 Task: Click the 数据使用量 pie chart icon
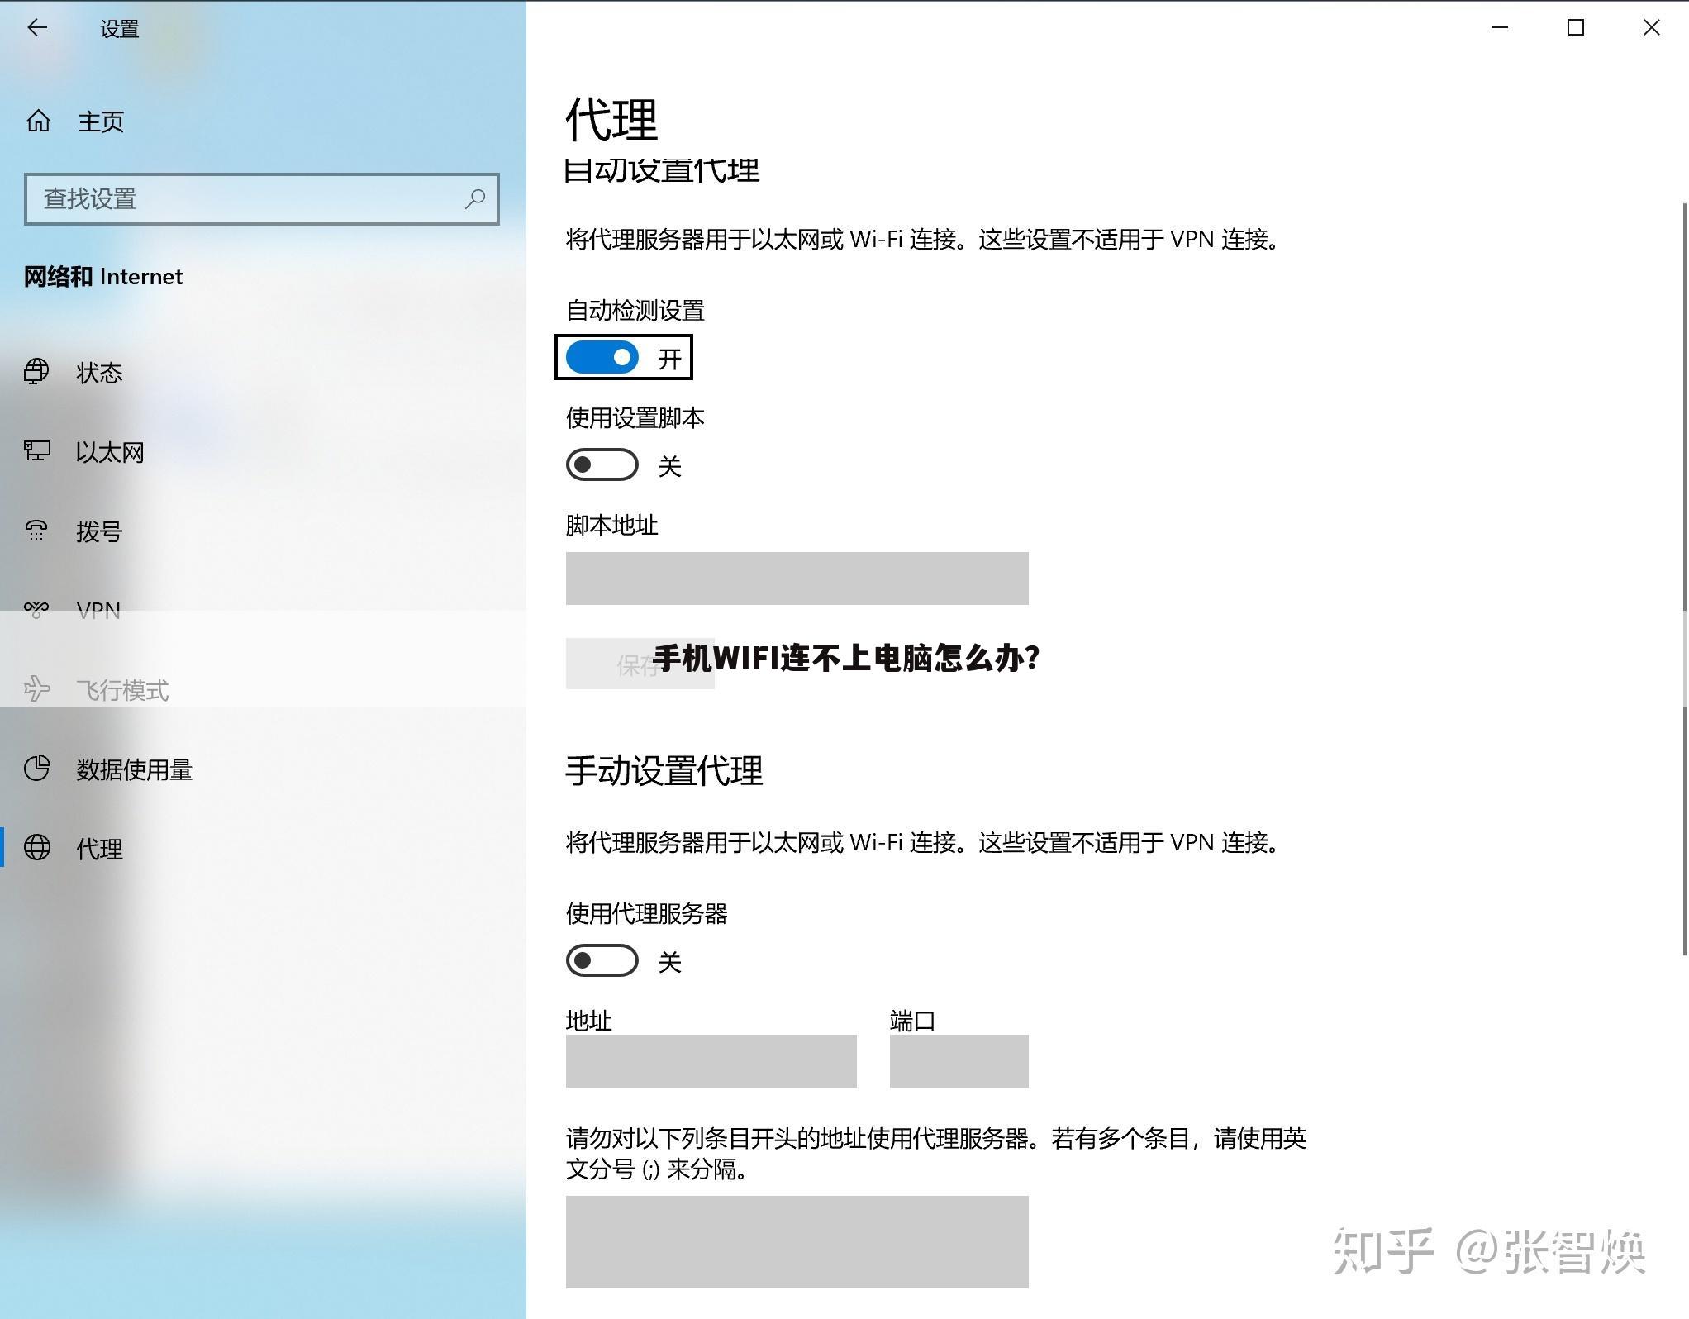(x=36, y=769)
